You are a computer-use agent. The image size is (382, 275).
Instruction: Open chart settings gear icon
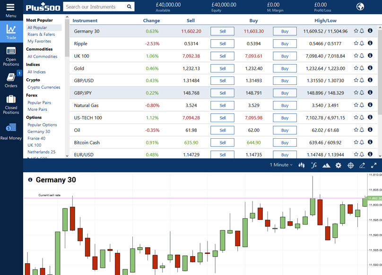coord(339,166)
